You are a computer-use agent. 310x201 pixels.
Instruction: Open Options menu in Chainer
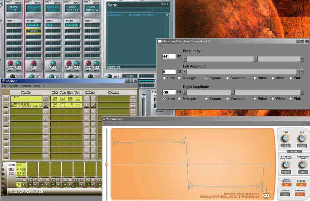pos(26,86)
